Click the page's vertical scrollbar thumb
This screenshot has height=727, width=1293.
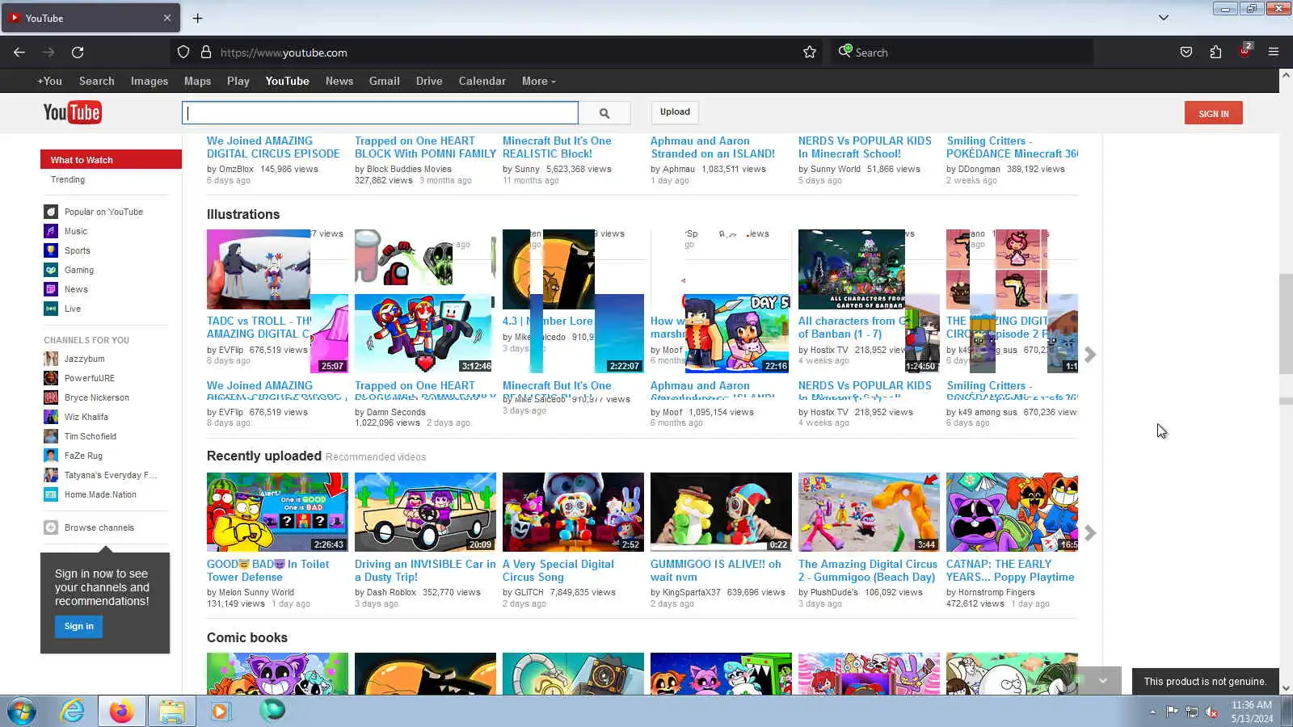pyautogui.click(x=1286, y=324)
